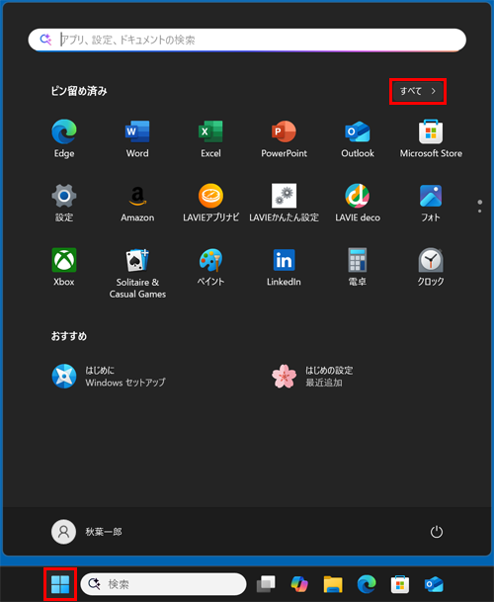Screen dimensions: 494x602
Task: Open the ペイント app
Action: click(x=210, y=267)
